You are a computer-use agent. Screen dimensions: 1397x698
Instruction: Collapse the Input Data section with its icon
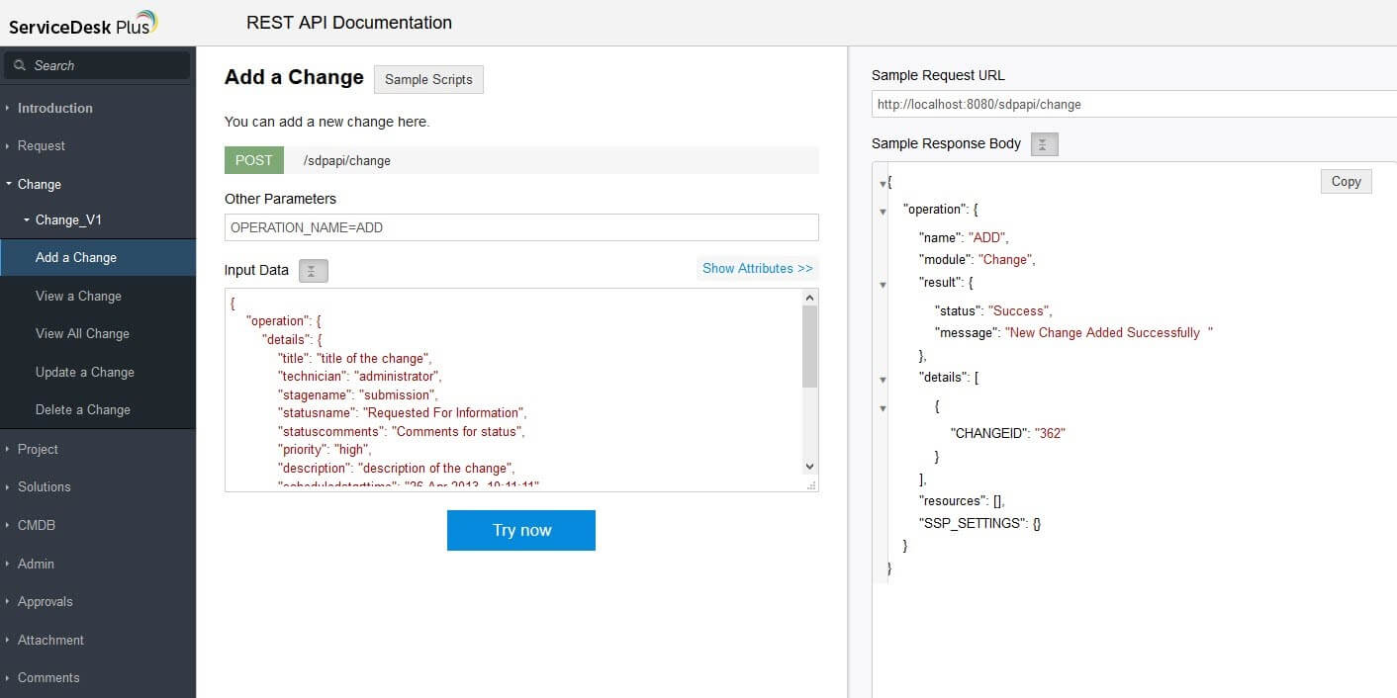click(313, 271)
